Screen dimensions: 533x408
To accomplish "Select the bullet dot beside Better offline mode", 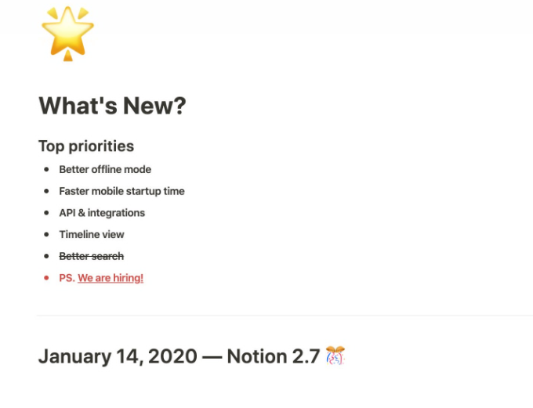I will pos(46,169).
